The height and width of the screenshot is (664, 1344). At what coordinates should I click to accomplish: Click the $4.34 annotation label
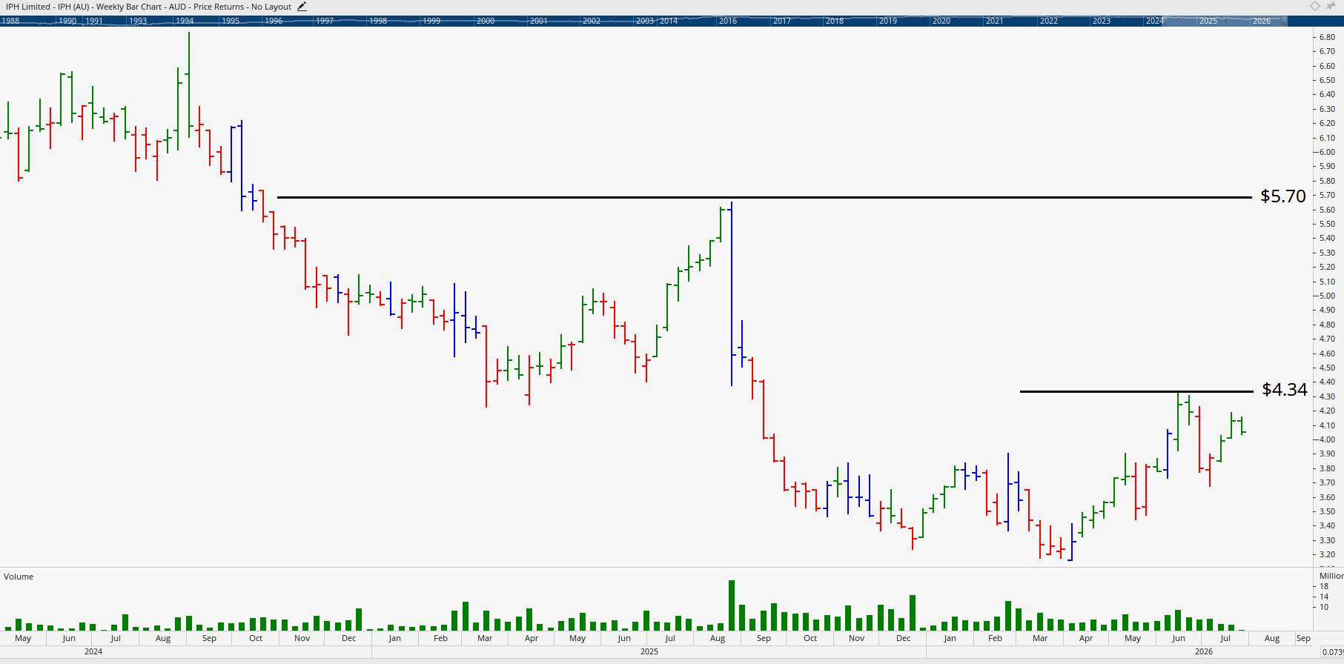point(1285,390)
